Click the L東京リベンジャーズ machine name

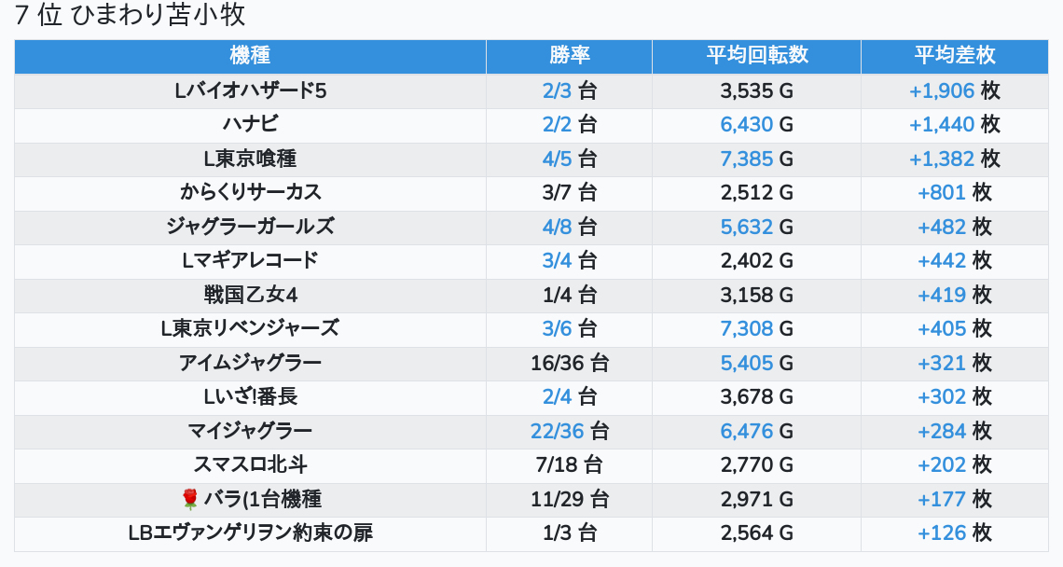[x=250, y=329]
